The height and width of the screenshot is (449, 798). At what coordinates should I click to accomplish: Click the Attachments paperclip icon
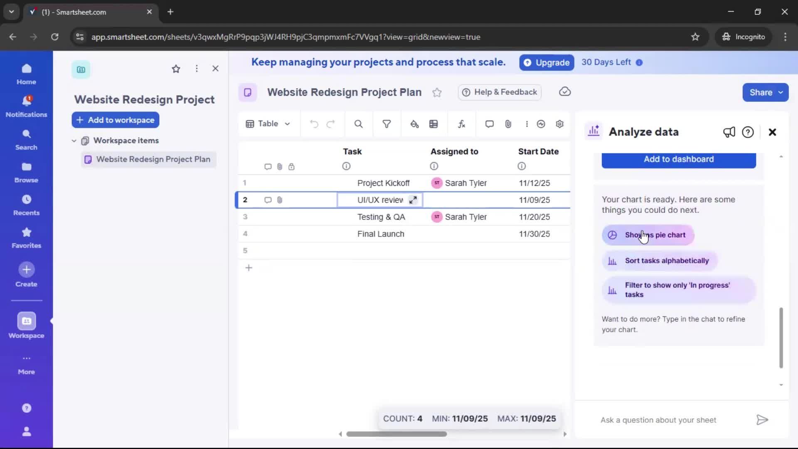(508, 124)
